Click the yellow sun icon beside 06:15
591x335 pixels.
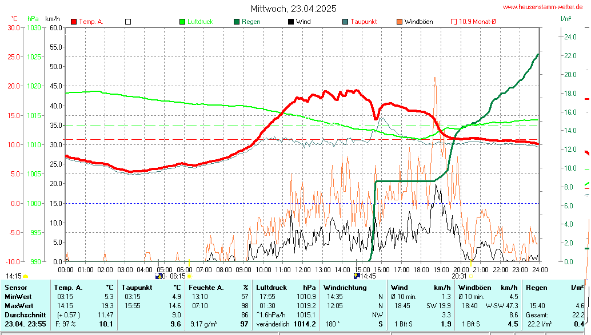[189, 276]
